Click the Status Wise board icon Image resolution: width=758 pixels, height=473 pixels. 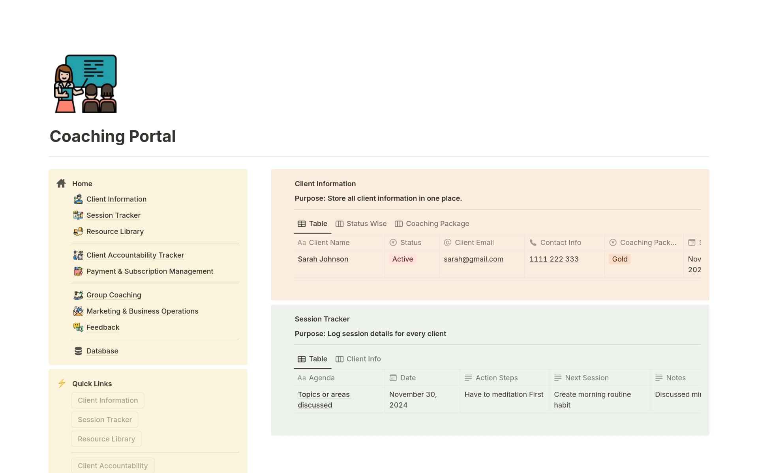(x=340, y=224)
